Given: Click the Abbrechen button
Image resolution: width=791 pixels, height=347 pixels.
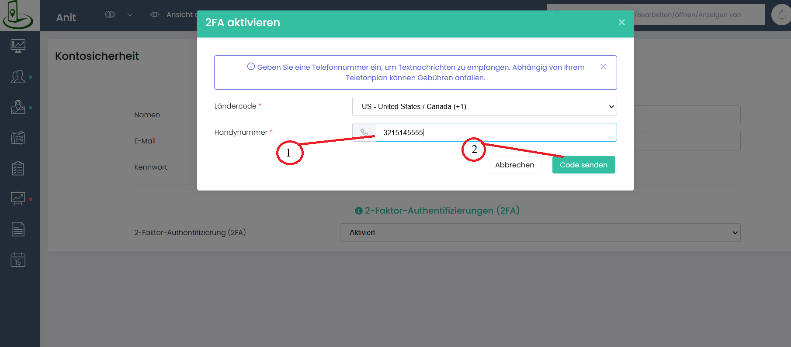Looking at the screenshot, I should tap(514, 165).
